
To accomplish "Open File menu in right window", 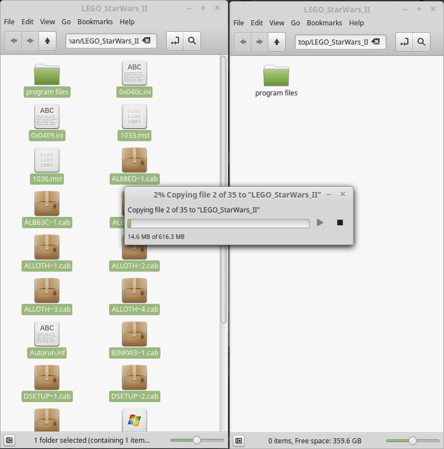I will coord(238,23).
